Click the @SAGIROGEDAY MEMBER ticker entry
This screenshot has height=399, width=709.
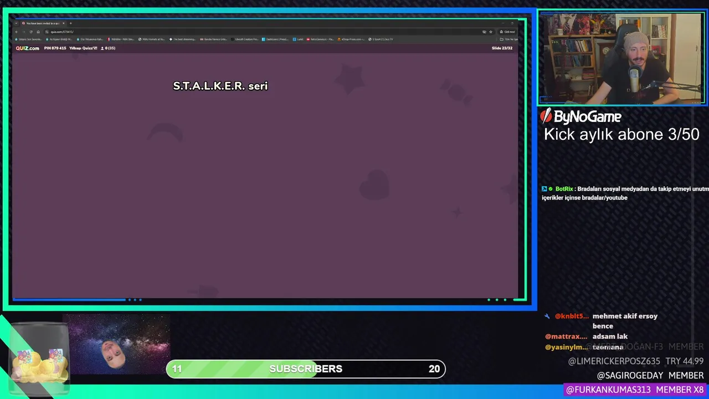650,376
